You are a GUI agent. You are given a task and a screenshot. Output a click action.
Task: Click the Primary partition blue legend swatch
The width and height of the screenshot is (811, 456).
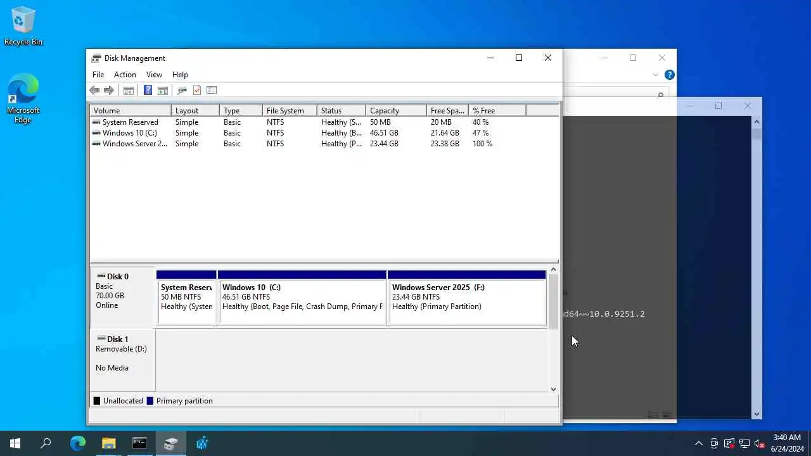point(150,401)
